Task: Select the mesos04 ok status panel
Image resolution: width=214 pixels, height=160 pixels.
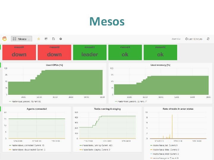Action: 125,52
